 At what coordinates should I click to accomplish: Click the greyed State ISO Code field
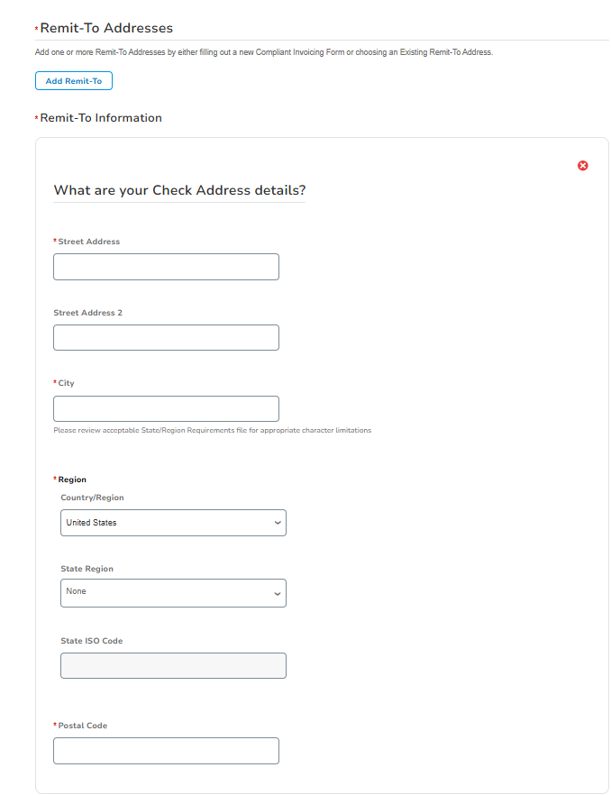coord(173,665)
